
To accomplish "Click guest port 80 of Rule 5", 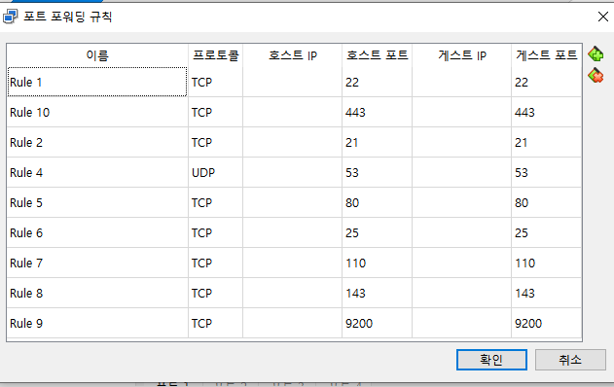I will [546, 202].
